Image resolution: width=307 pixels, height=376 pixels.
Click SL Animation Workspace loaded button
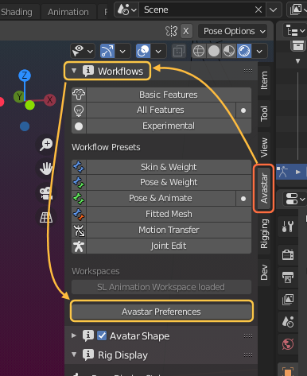pyautogui.click(x=161, y=287)
